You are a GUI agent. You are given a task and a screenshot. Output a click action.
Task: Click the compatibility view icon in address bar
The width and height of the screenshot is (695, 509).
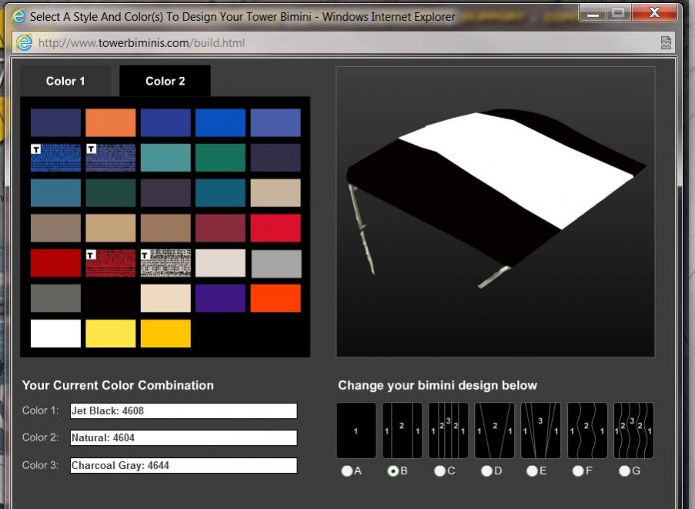click(666, 43)
